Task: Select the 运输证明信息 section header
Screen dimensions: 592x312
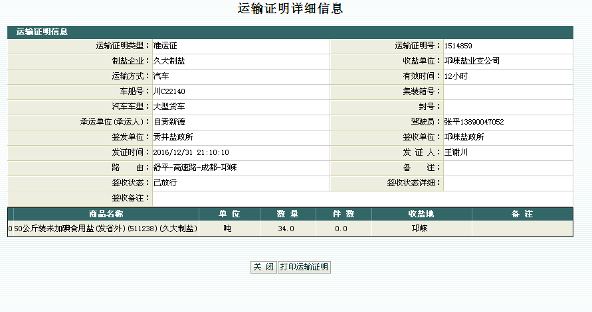Action: point(41,31)
